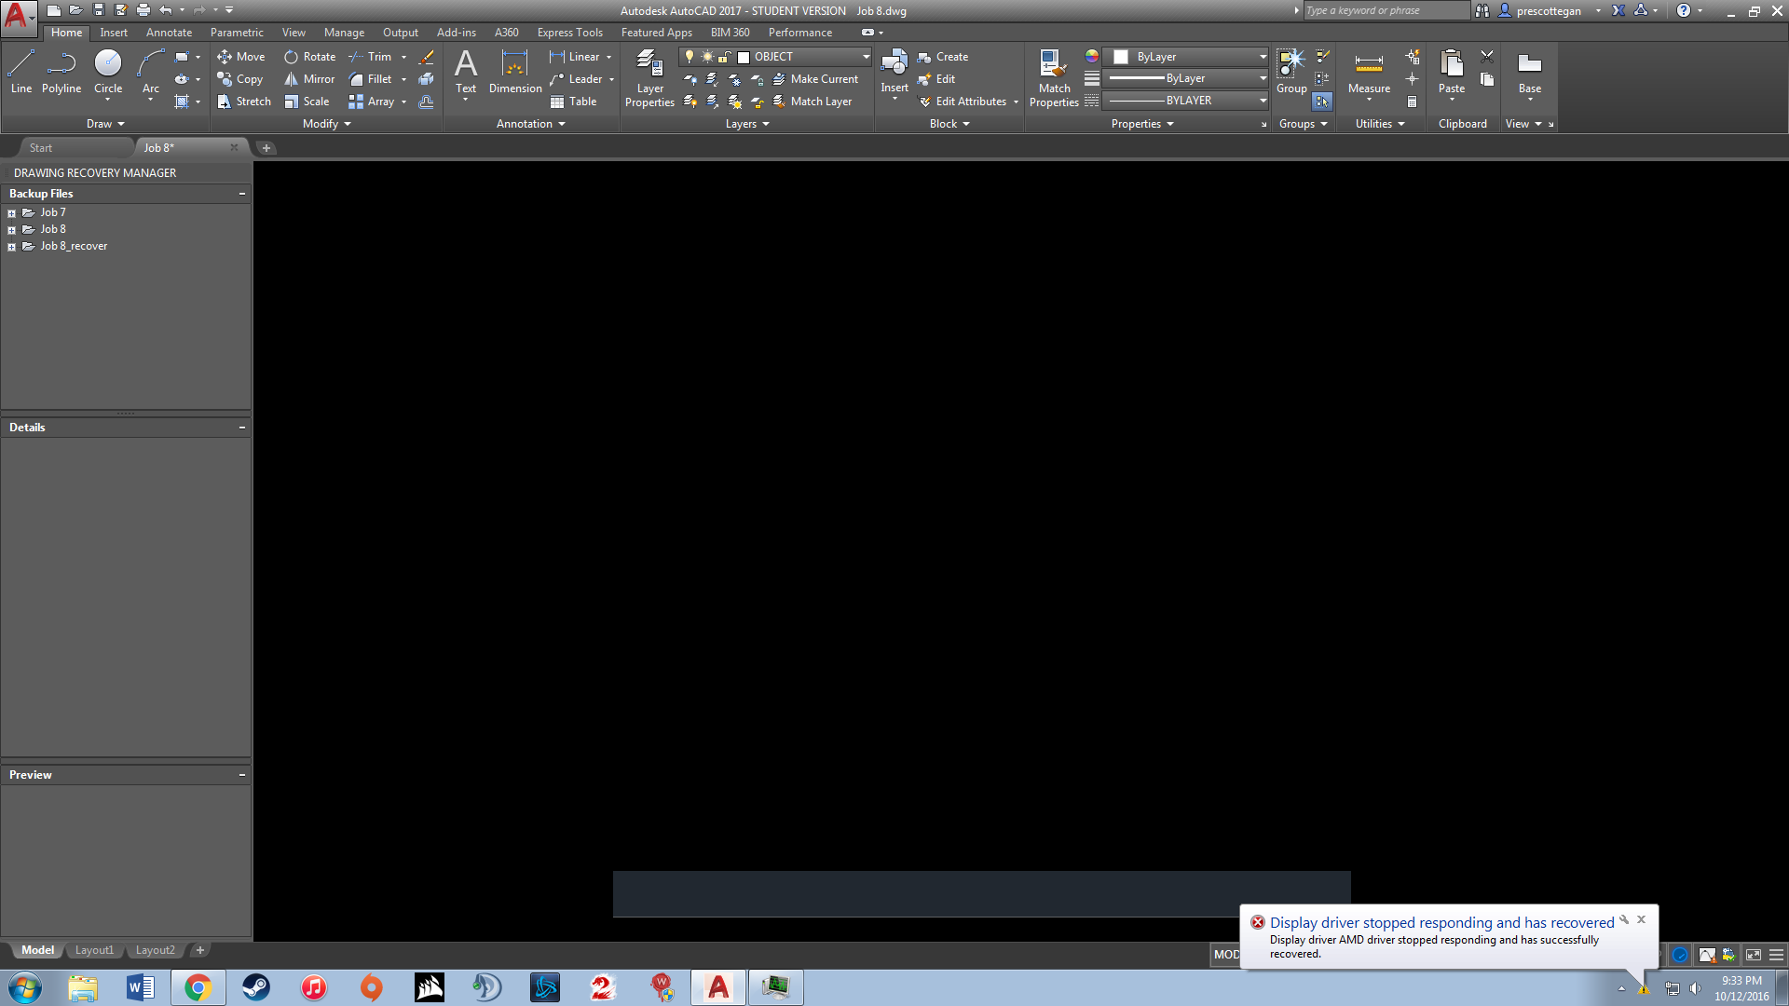Image resolution: width=1789 pixels, height=1006 pixels.
Task: Expand the Job 8_recover folder
Action: 11,247
